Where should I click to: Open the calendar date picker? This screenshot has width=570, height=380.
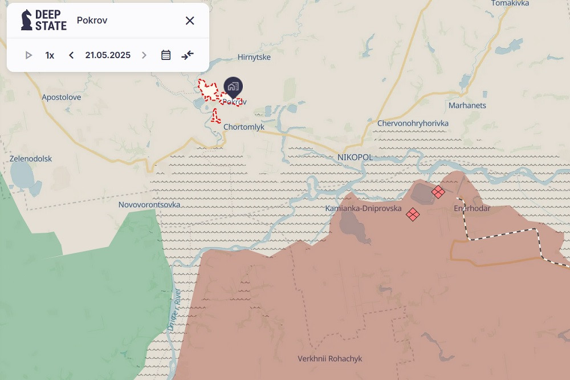166,55
